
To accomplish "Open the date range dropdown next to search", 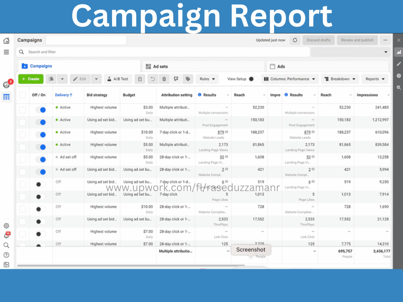I will tap(351, 52).
